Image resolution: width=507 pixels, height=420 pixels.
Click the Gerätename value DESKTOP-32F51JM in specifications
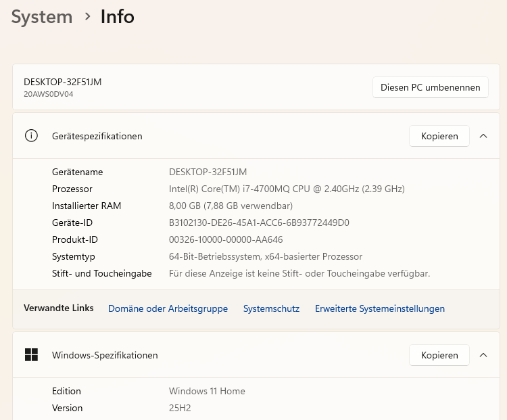pos(208,172)
